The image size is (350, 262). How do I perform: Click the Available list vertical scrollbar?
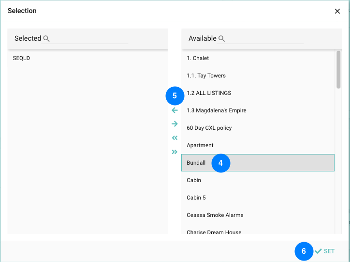click(338, 69)
